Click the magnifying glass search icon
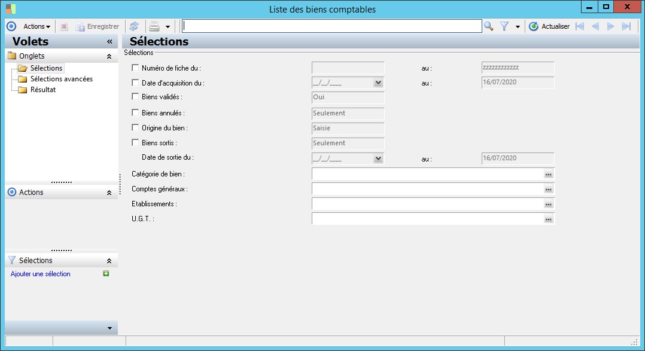Viewport: 645px width, 351px height. 488,26
